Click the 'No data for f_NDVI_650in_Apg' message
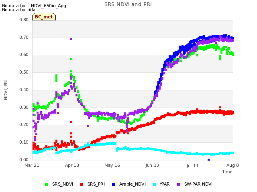 point(34,6)
